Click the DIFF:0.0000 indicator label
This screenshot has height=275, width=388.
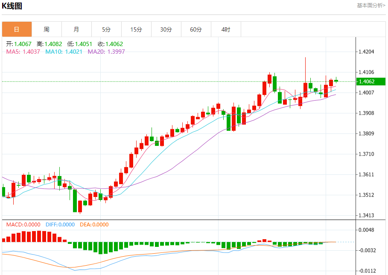60,225
